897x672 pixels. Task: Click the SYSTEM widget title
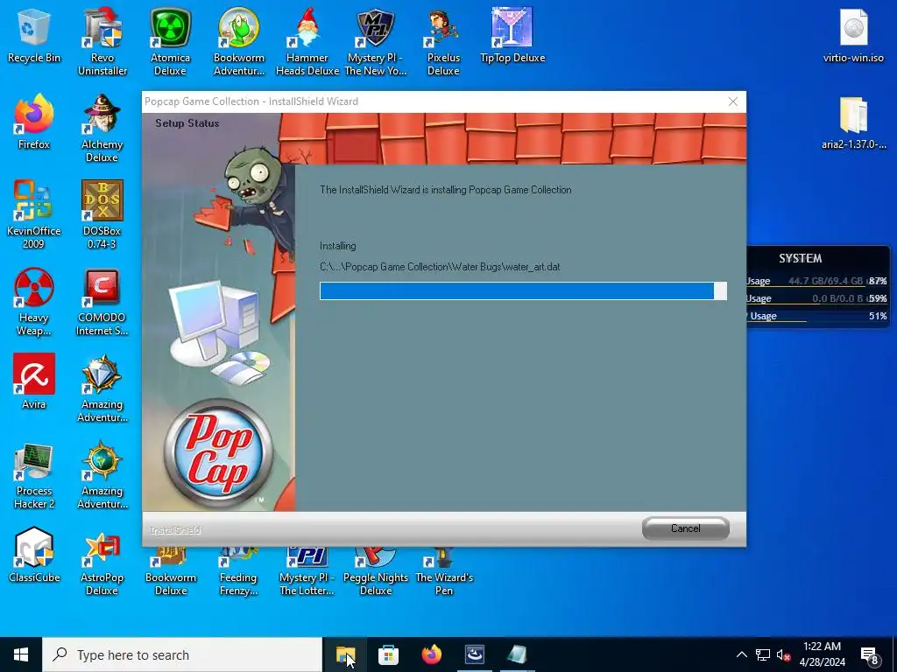[800, 258]
